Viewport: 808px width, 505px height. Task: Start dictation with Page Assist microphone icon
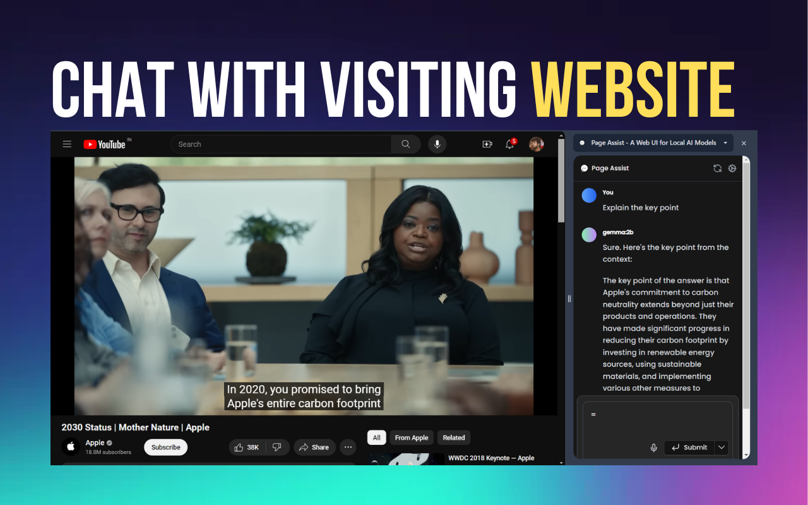654,448
